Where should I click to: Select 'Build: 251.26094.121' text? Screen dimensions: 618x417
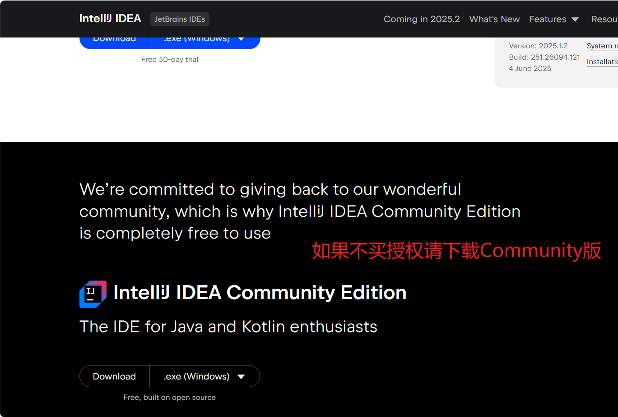tap(544, 57)
